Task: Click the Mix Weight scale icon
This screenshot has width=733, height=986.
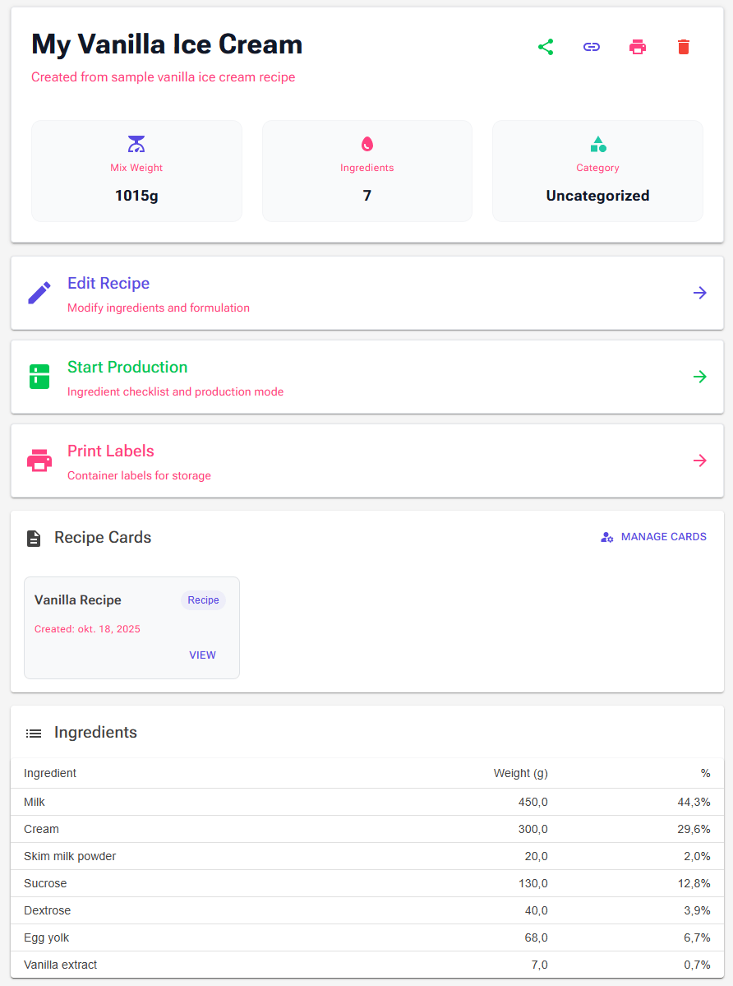Action: pyautogui.click(x=136, y=144)
